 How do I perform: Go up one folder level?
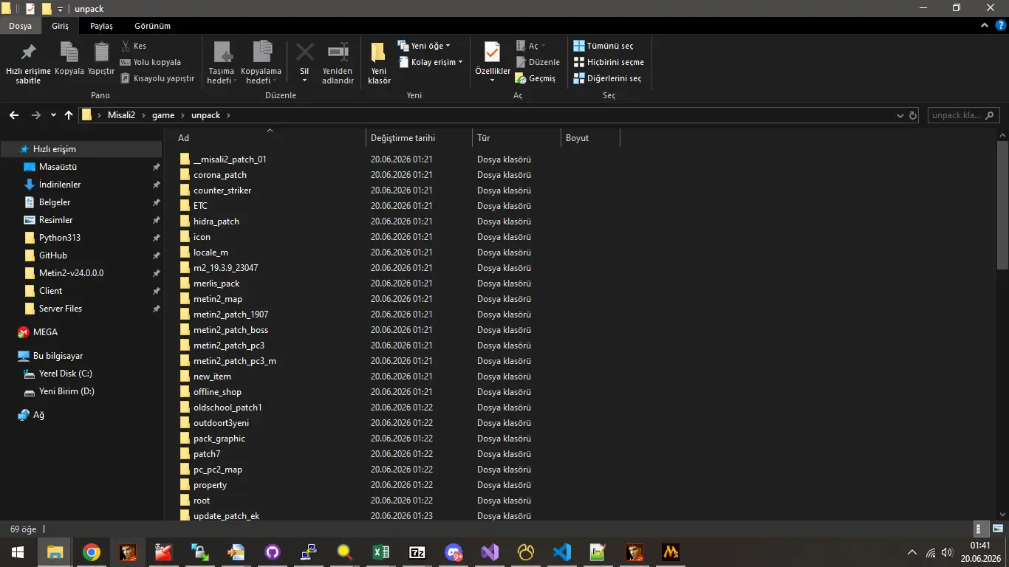click(x=69, y=115)
